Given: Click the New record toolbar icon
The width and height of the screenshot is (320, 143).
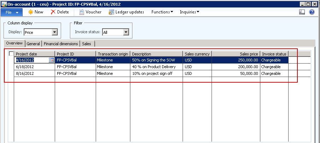Looking at the screenshot, I should [31, 12].
